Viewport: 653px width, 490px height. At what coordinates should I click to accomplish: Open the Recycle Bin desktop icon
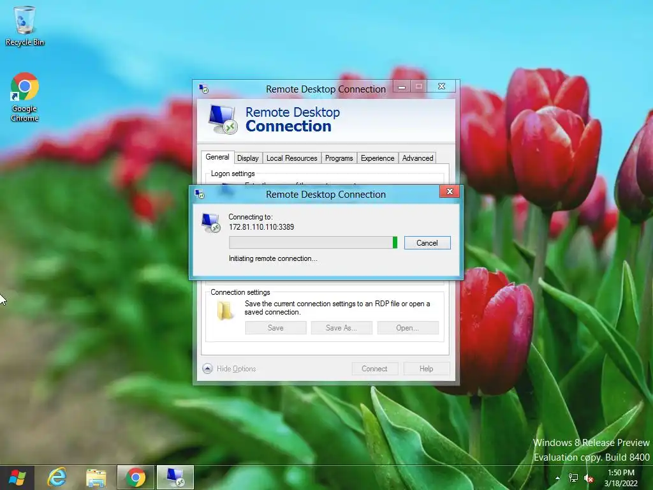[25, 26]
